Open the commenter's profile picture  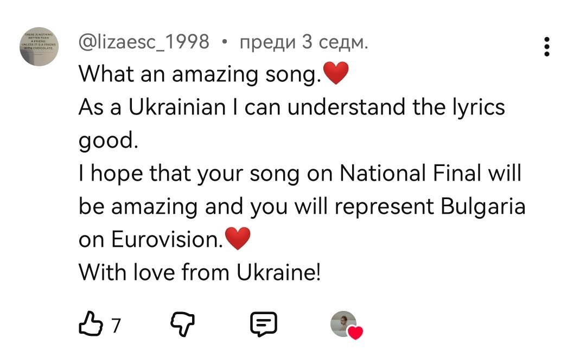(x=43, y=48)
